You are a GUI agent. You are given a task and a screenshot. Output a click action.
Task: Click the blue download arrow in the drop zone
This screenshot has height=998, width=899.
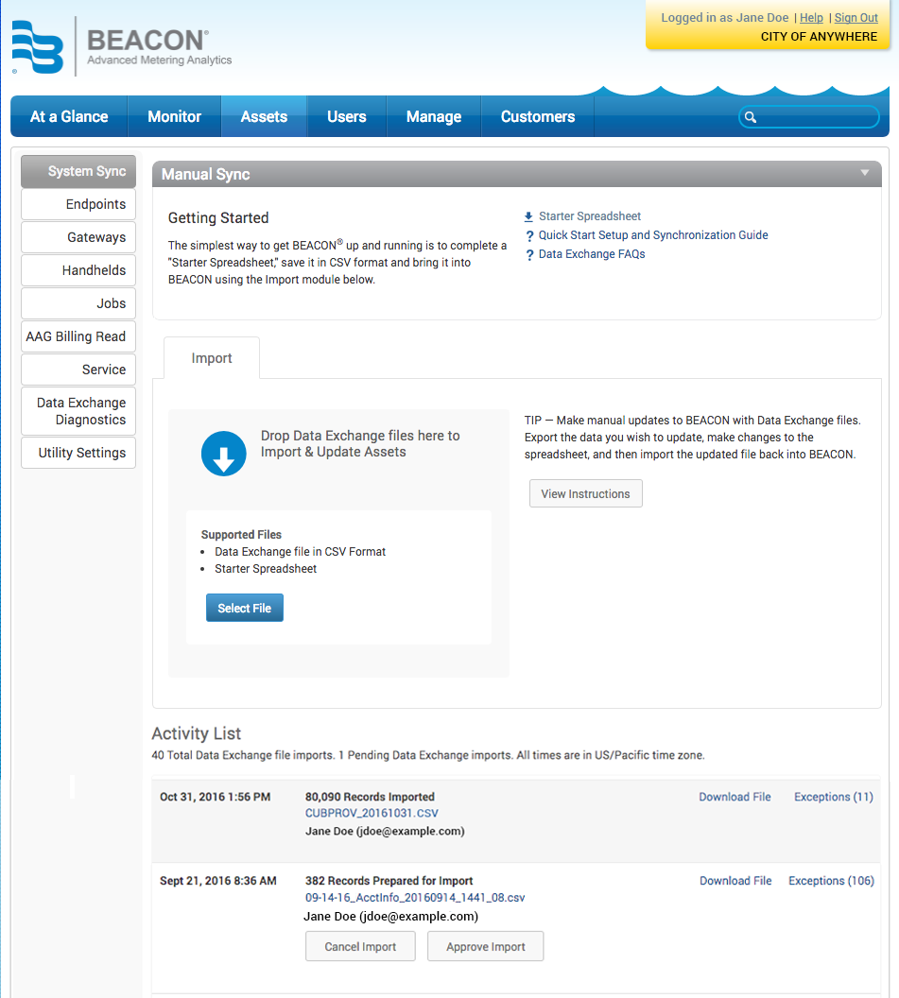tap(223, 452)
